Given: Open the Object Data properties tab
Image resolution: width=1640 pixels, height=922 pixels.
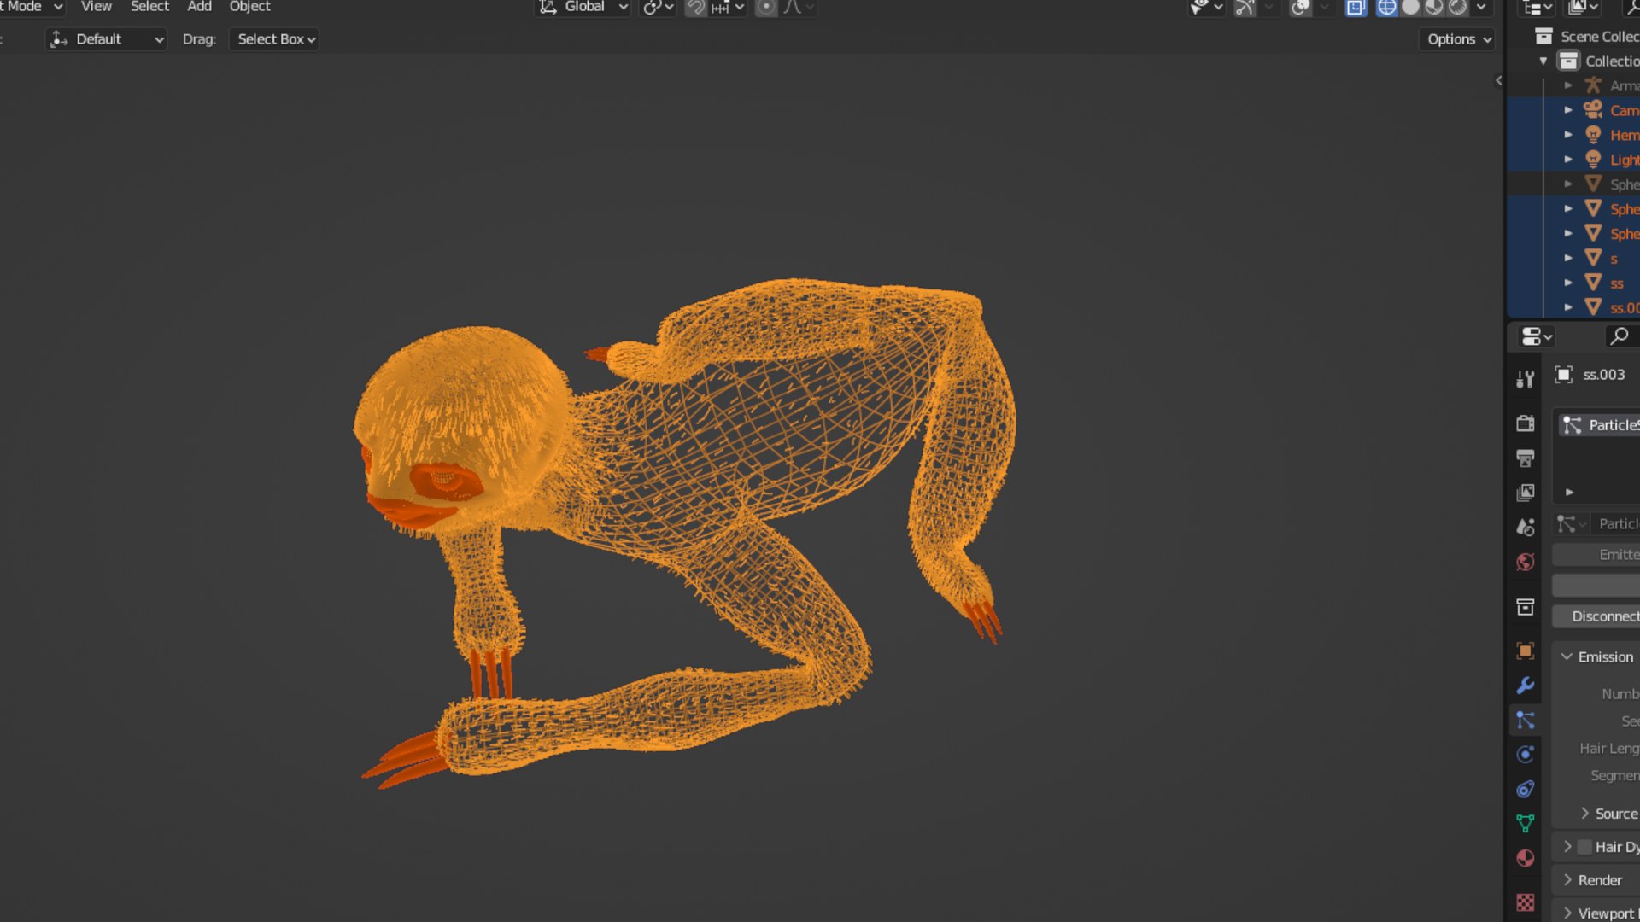Looking at the screenshot, I should 1525,823.
